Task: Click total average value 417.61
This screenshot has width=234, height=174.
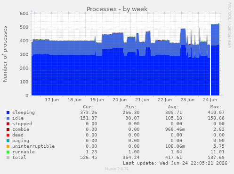Action: [x=174, y=158]
